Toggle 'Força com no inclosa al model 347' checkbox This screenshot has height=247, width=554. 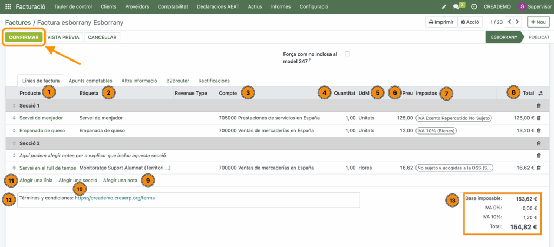pos(347,54)
